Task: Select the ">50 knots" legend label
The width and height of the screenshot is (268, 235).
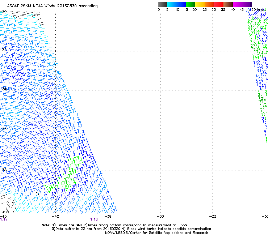Action: coord(258,10)
